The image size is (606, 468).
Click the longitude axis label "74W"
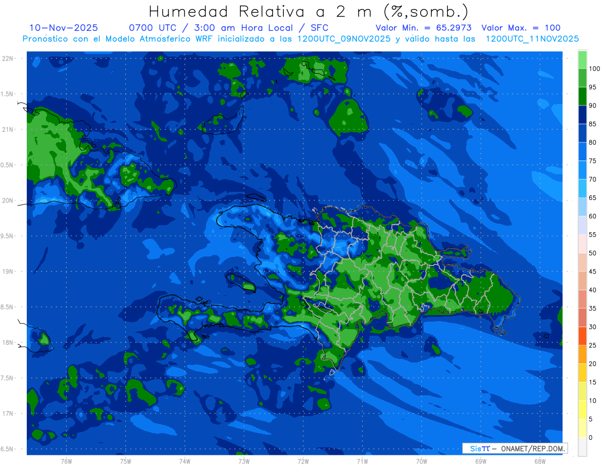tap(185, 461)
